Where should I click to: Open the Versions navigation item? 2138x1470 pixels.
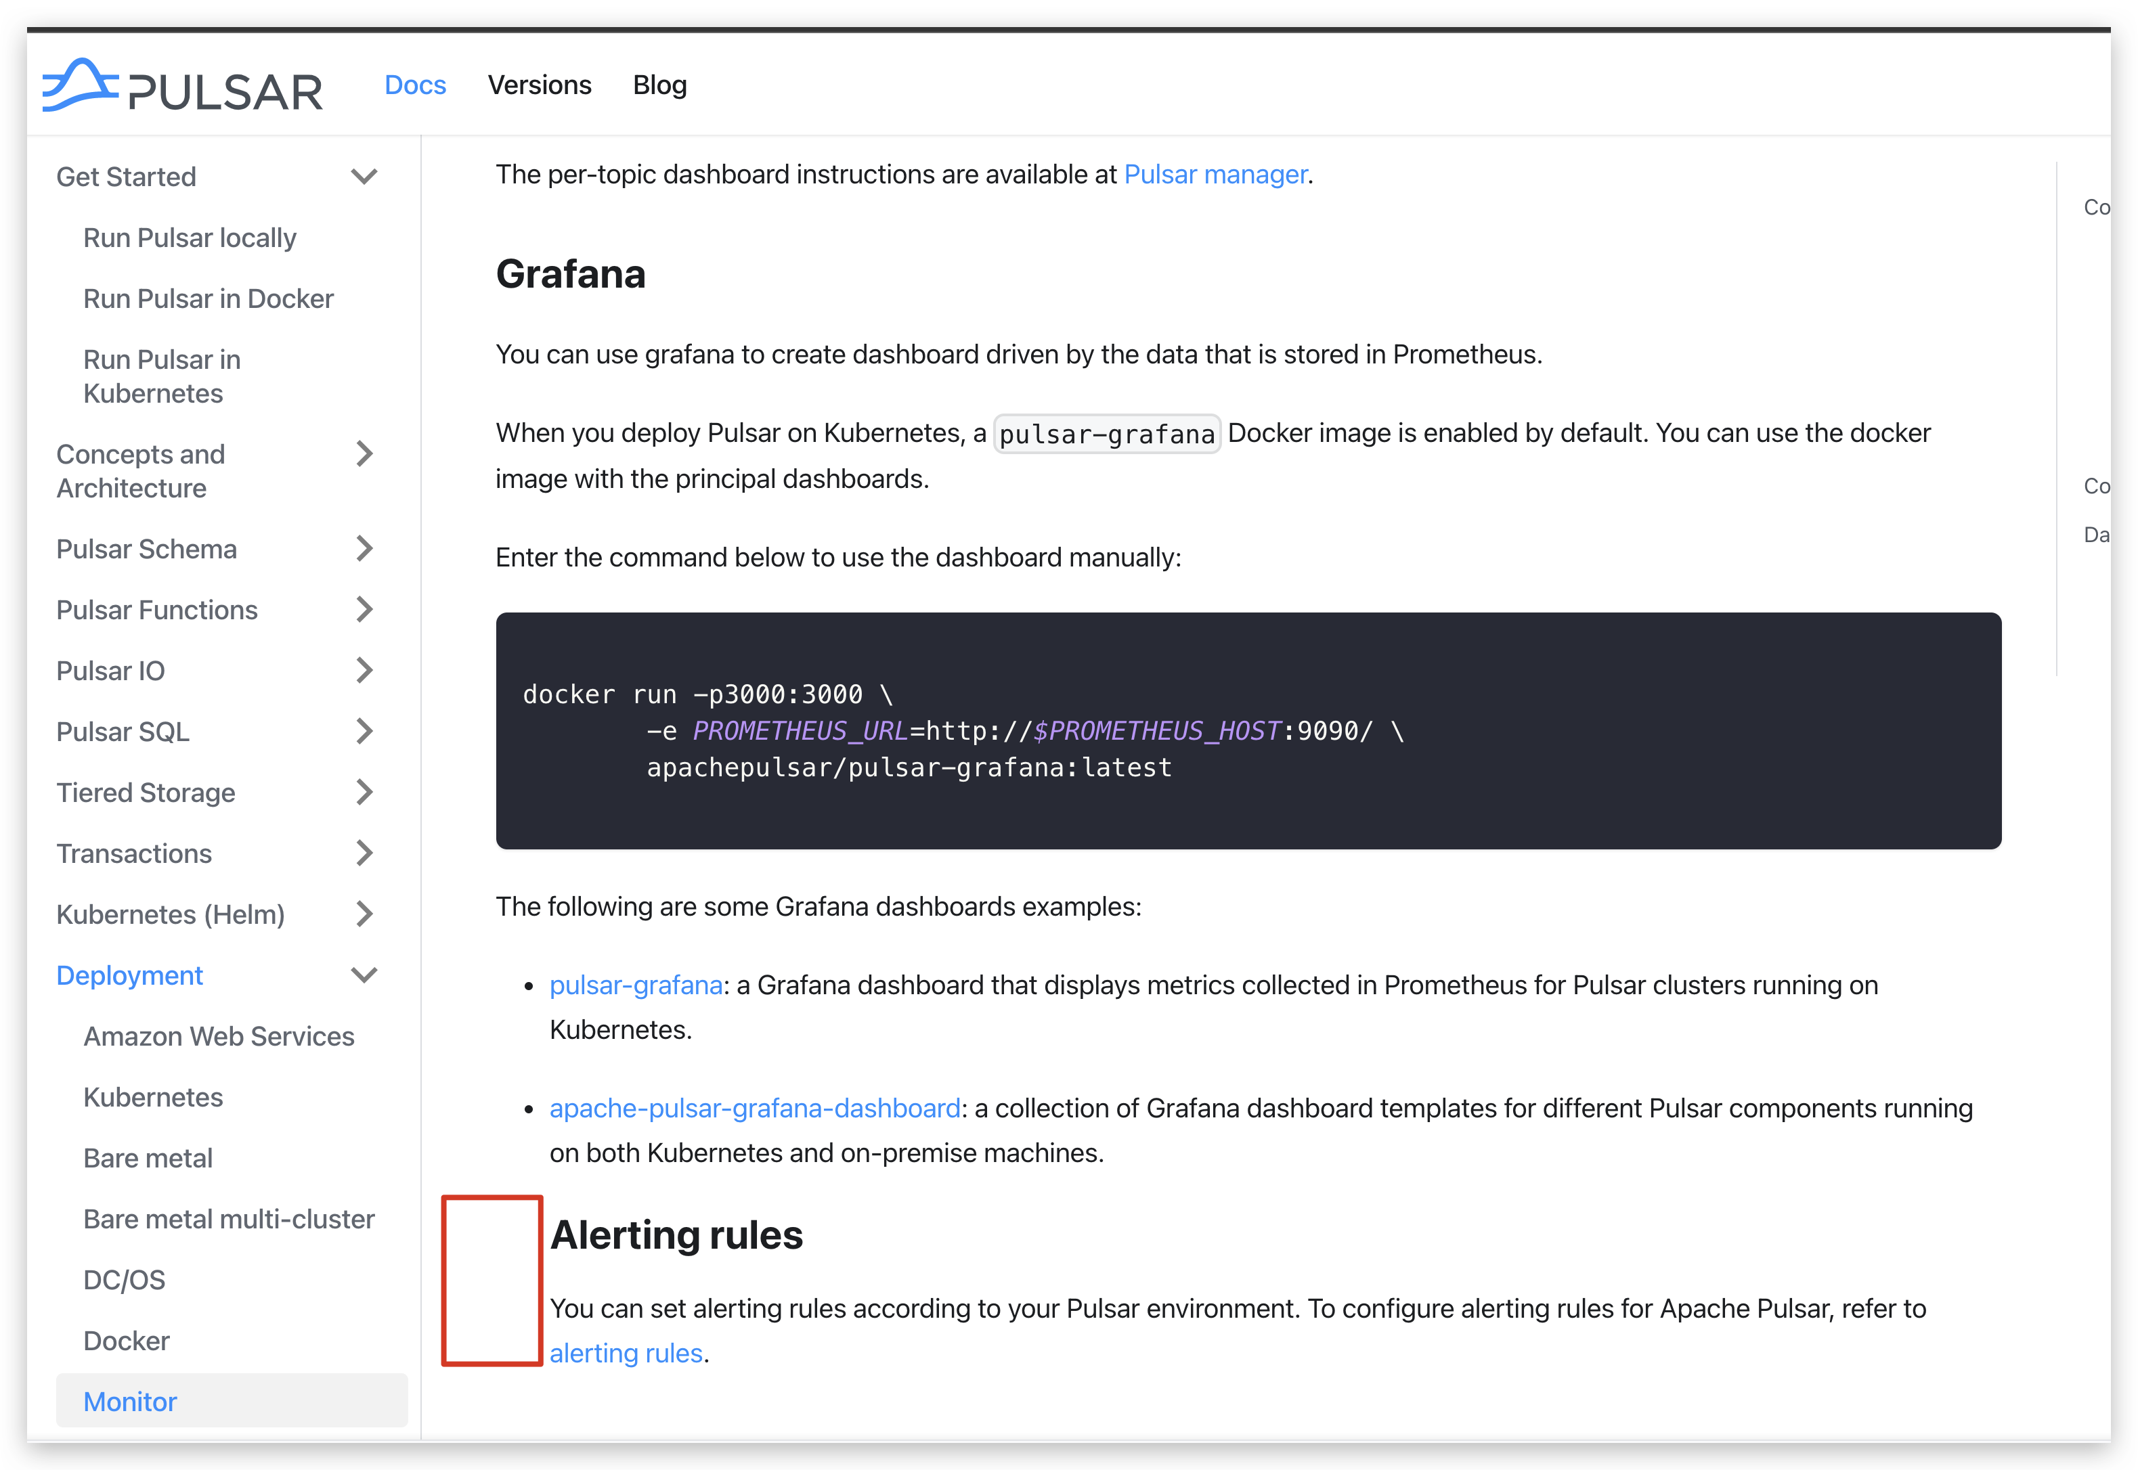(x=539, y=85)
